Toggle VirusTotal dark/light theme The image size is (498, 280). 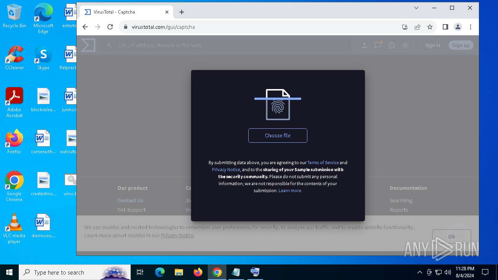point(405,45)
